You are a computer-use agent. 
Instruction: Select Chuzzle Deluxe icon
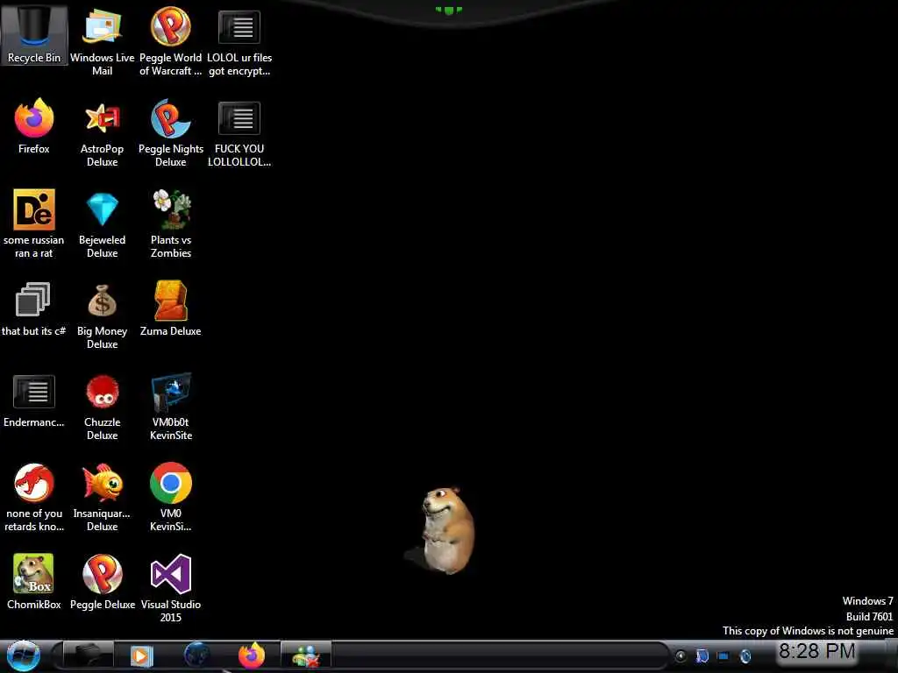102,407
